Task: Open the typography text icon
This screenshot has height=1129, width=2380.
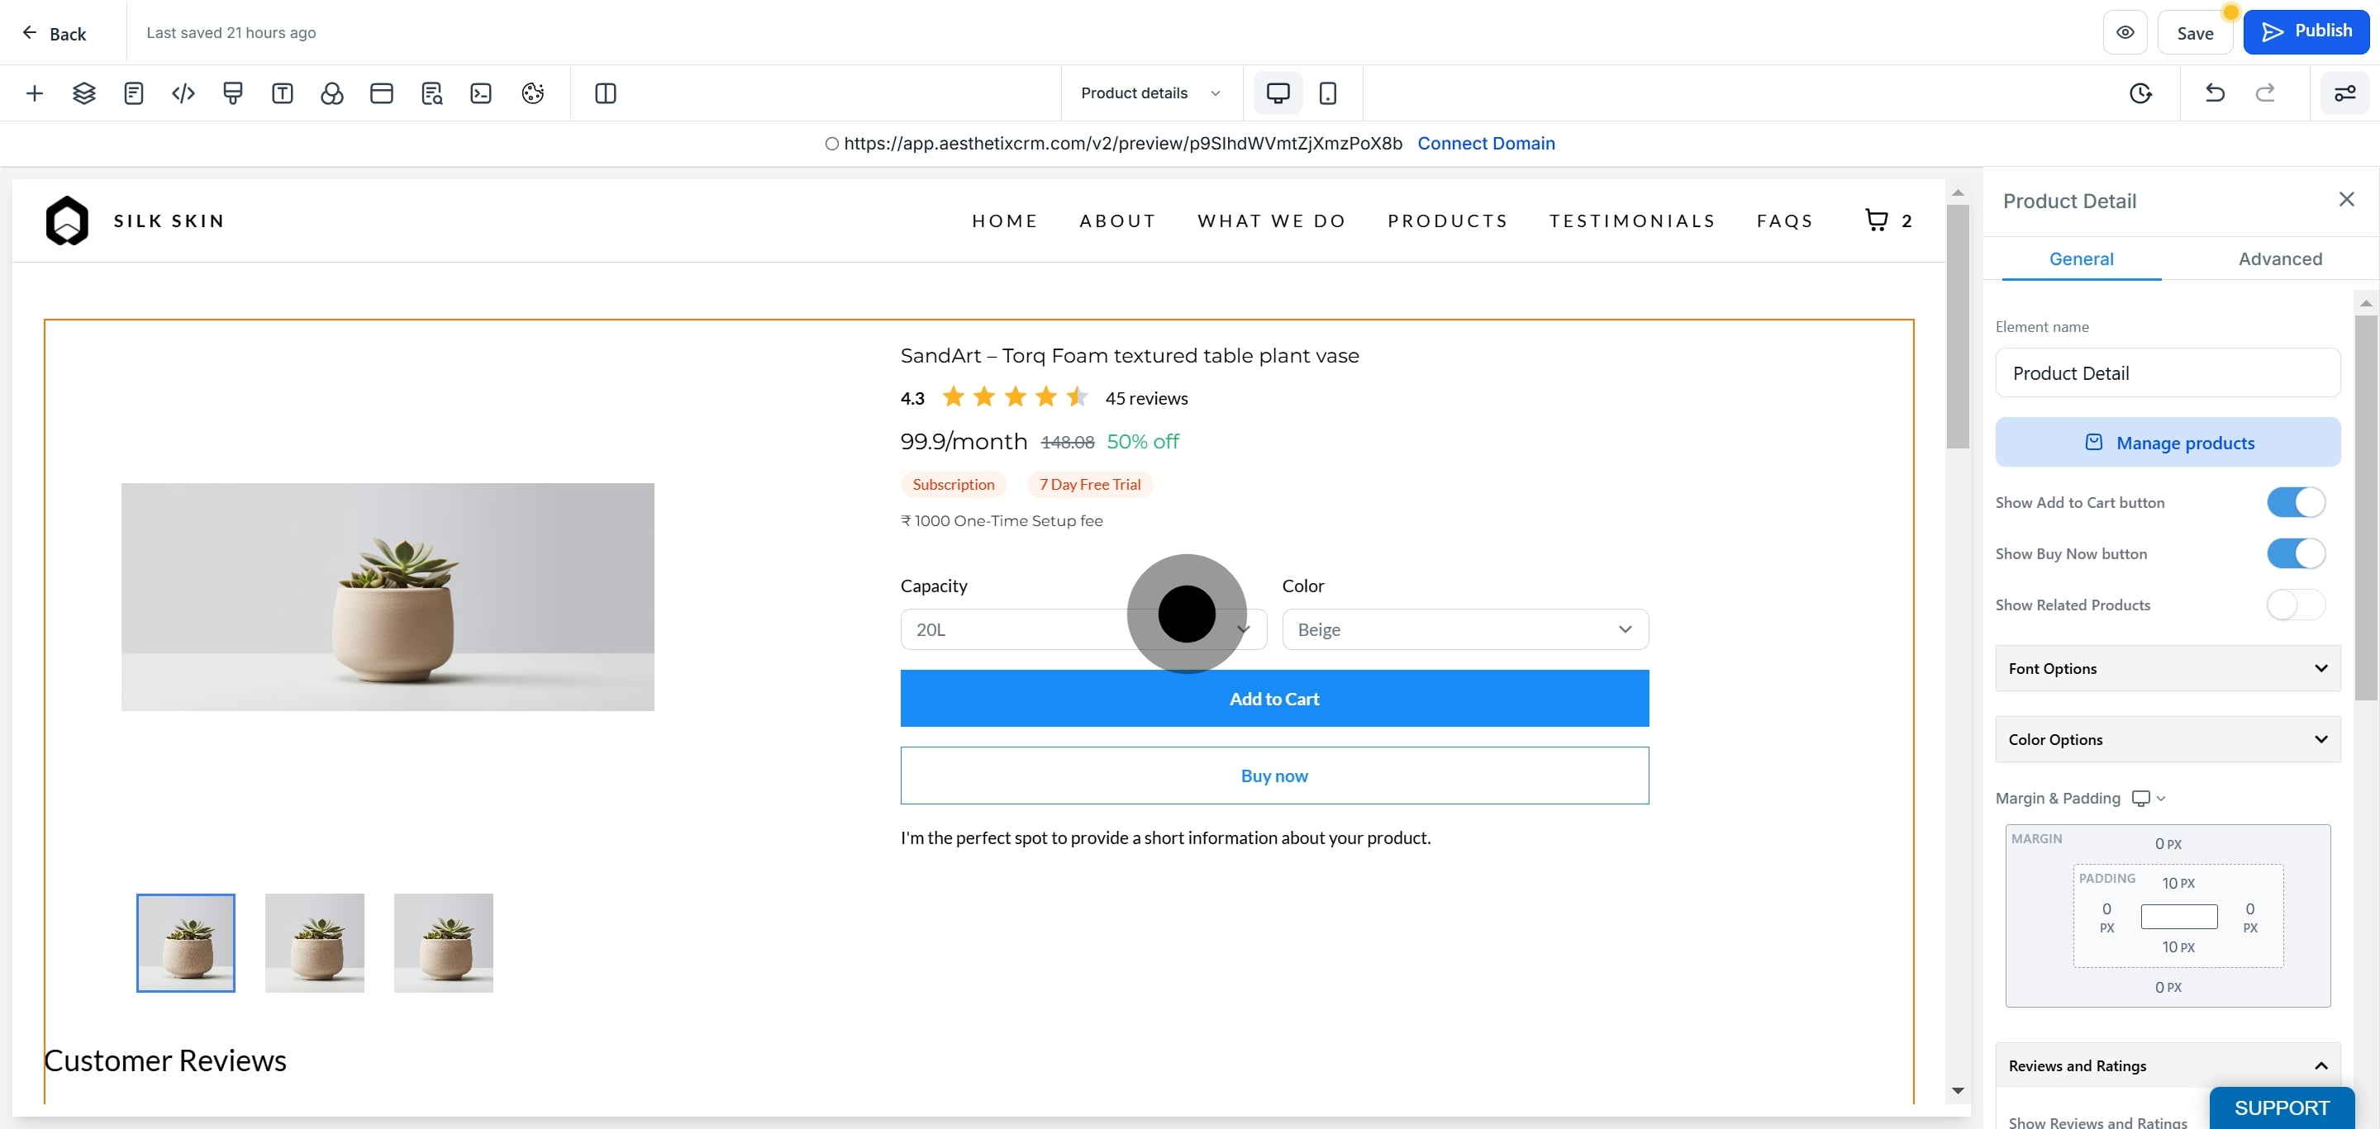Action: pos(283,93)
